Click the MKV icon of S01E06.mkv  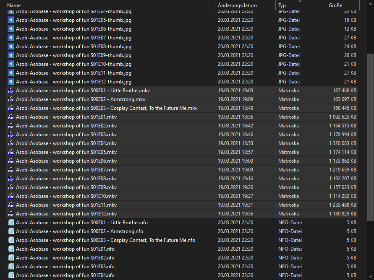(11, 161)
